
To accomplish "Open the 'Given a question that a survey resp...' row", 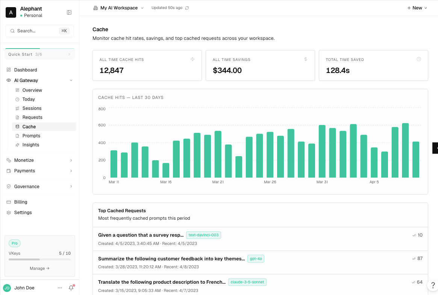I will [x=260, y=239].
